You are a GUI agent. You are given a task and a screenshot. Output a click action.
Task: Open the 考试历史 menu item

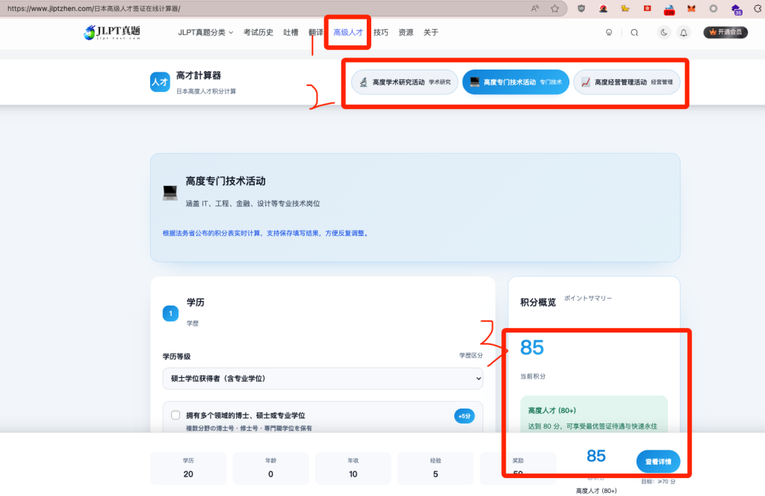click(x=258, y=33)
